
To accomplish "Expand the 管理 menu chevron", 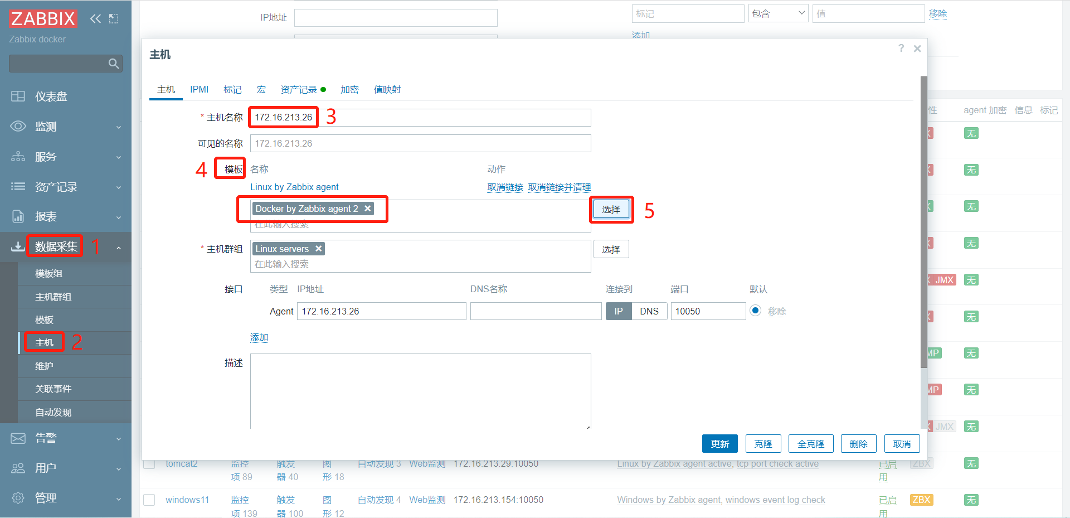I will (119, 498).
